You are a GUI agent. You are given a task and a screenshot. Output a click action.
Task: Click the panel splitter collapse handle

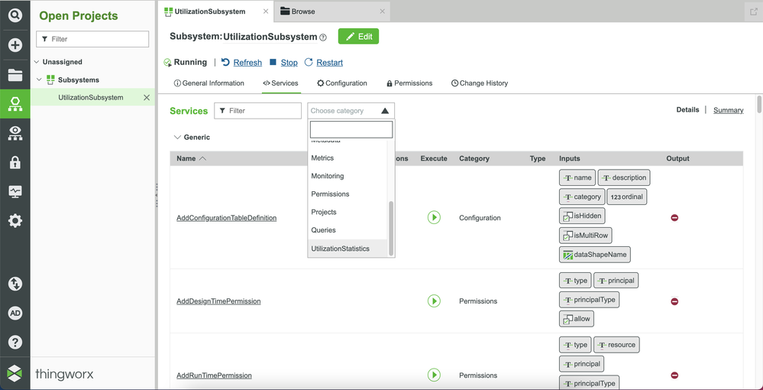click(157, 195)
